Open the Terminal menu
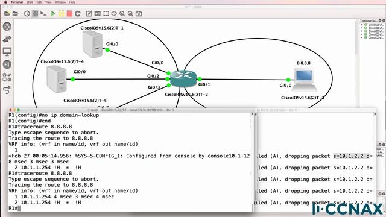Screen dimensions: 386x217 click(17, 2)
